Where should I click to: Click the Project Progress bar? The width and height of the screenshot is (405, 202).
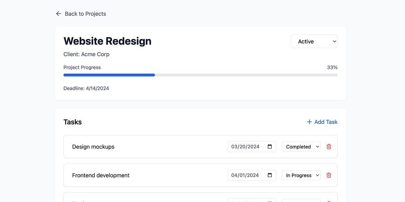pyautogui.click(x=200, y=75)
